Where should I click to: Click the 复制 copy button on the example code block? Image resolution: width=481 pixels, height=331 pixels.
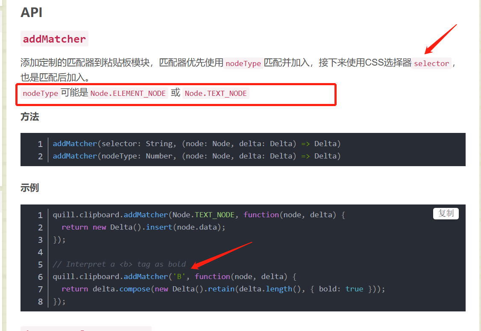446,213
